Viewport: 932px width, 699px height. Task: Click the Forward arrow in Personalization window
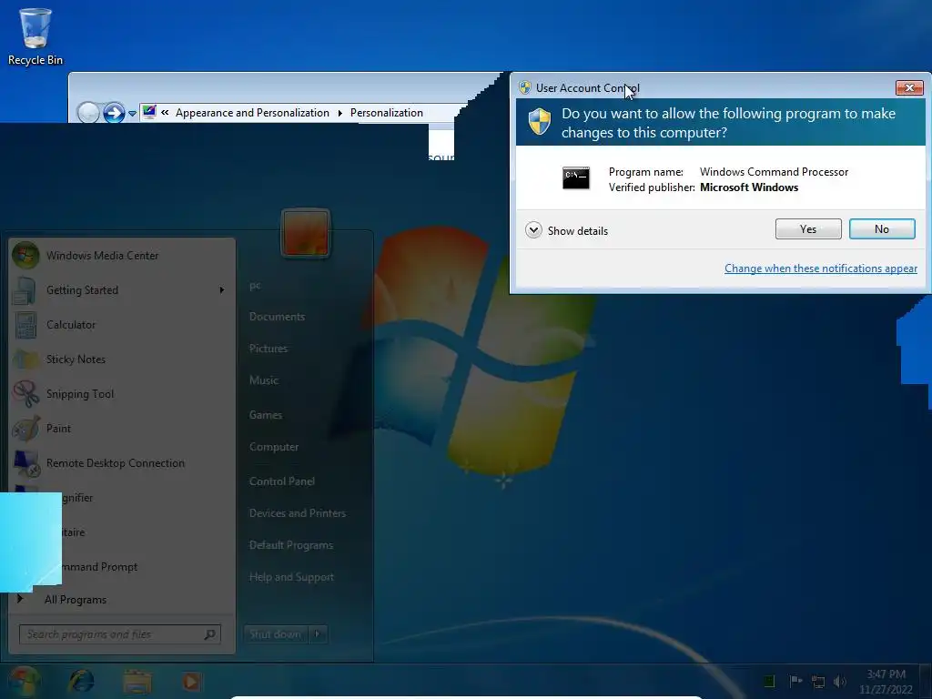[x=114, y=112]
